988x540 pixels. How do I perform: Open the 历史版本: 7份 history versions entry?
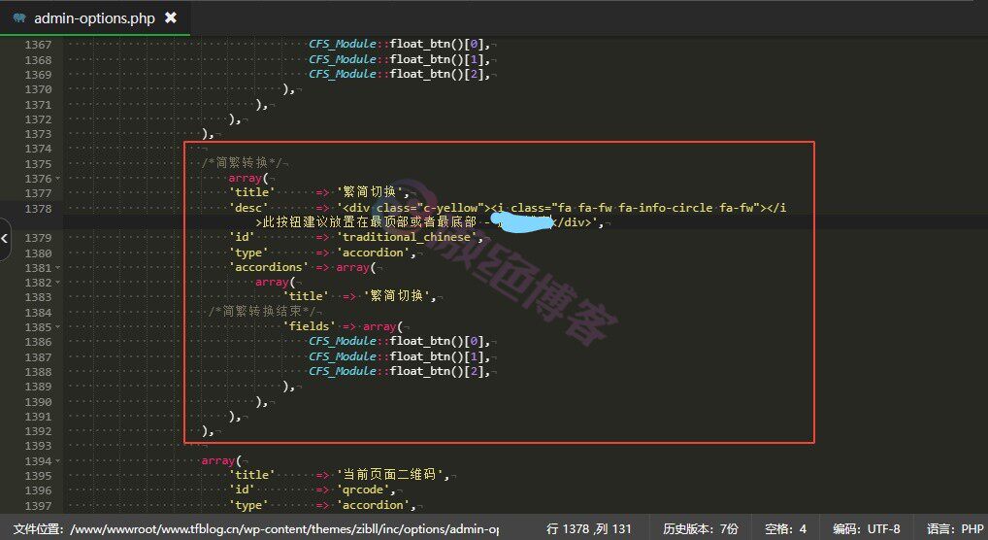click(x=700, y=528)
